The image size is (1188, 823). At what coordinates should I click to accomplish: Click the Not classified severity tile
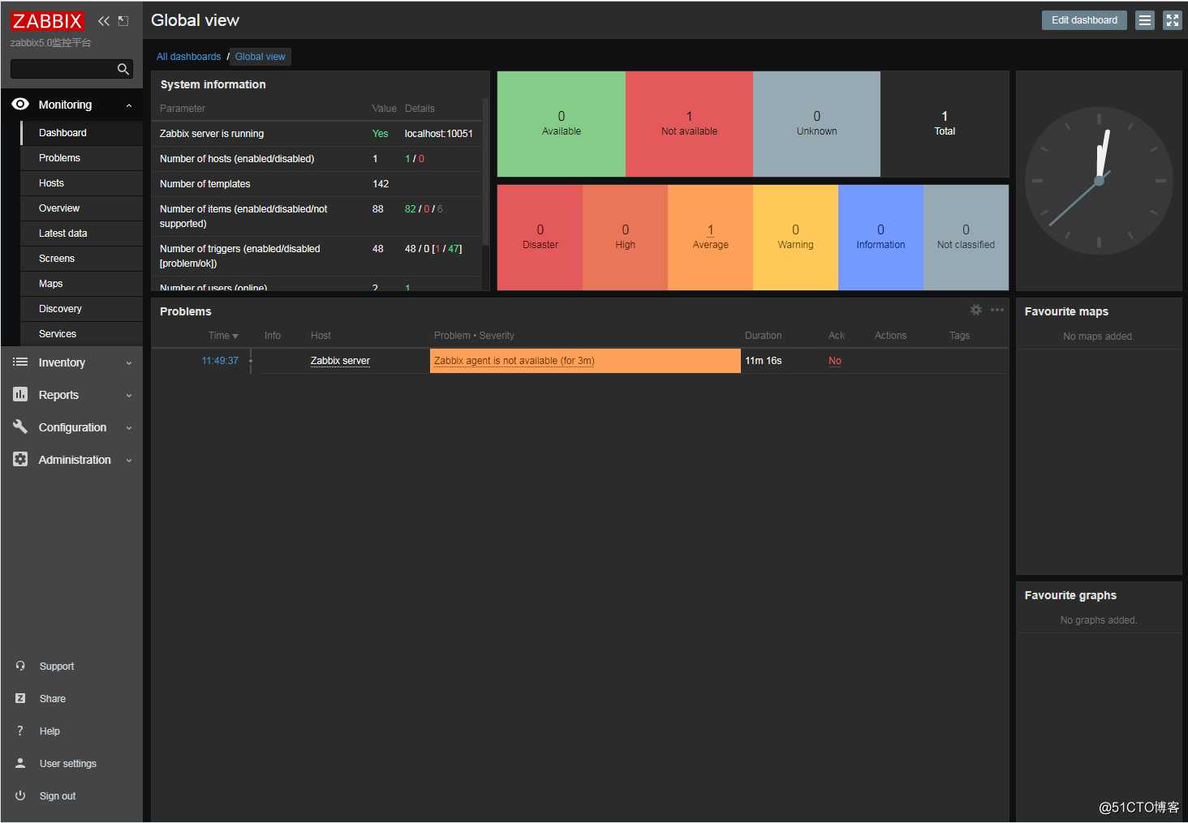pos(966,238)
